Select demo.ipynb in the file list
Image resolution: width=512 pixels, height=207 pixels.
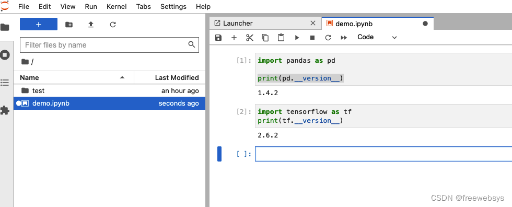[109, 103]
